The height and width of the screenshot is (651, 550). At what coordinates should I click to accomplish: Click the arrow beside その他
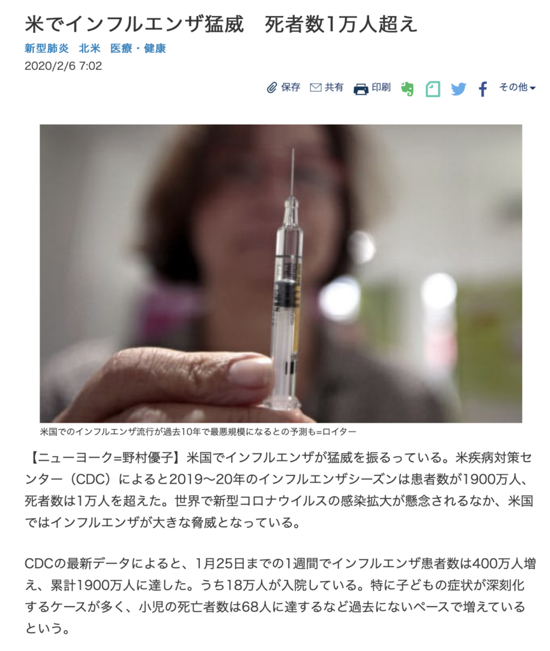tap(533, 88)
